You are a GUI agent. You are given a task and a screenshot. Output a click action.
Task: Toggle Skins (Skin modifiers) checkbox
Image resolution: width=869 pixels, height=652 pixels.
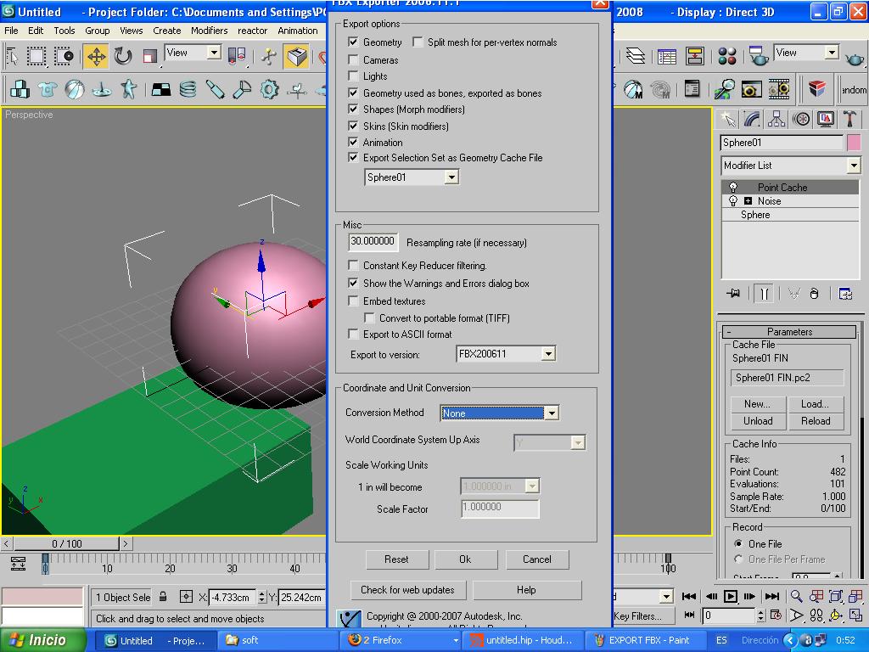(x=353, y=126)
